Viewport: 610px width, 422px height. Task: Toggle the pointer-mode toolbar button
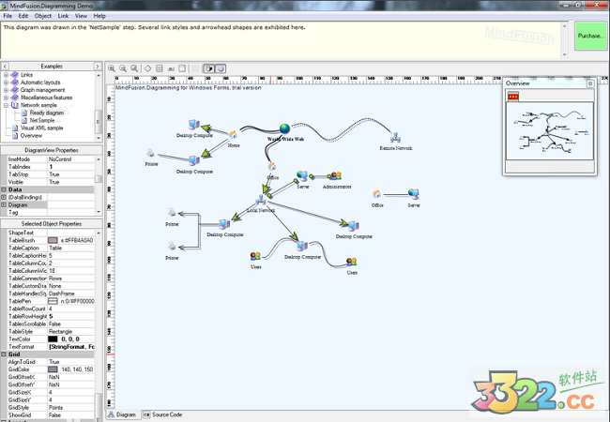(x=209, y=68)
